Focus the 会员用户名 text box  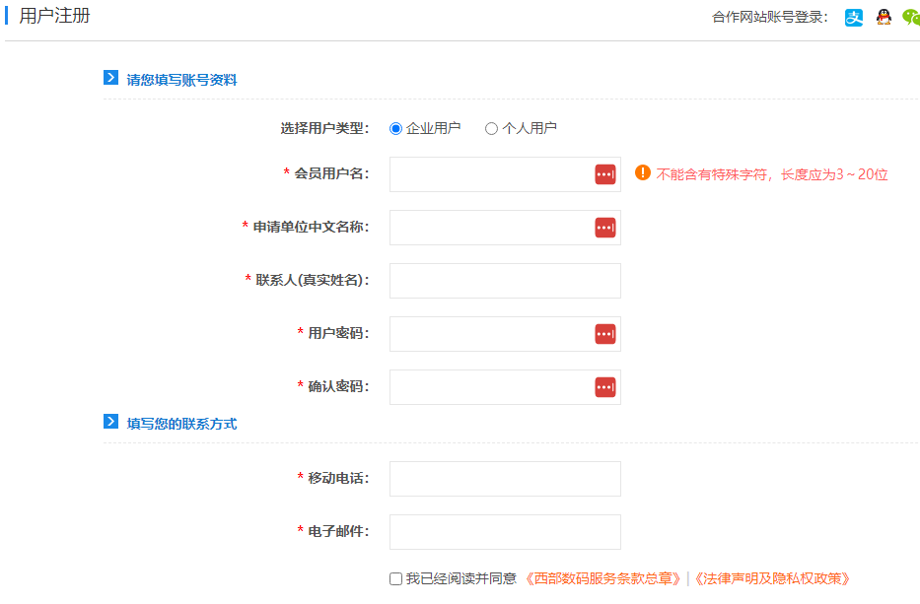[490, 174]
